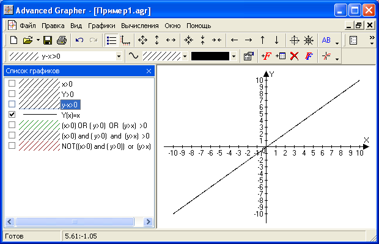
Task: Save the file with the floppy disk icon
Action: tap(48, 40)
